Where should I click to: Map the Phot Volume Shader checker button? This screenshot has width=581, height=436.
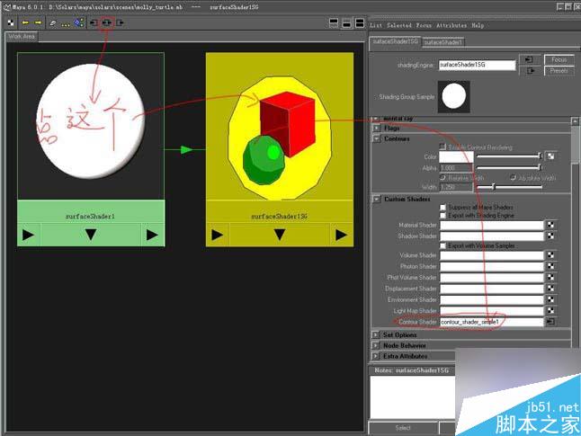[x=551, y=277]
